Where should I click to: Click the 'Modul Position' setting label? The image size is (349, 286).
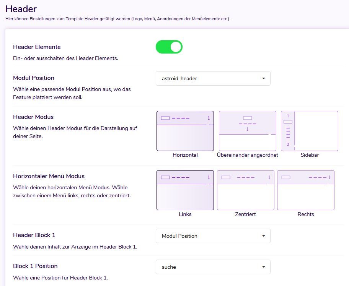(34, 78)
